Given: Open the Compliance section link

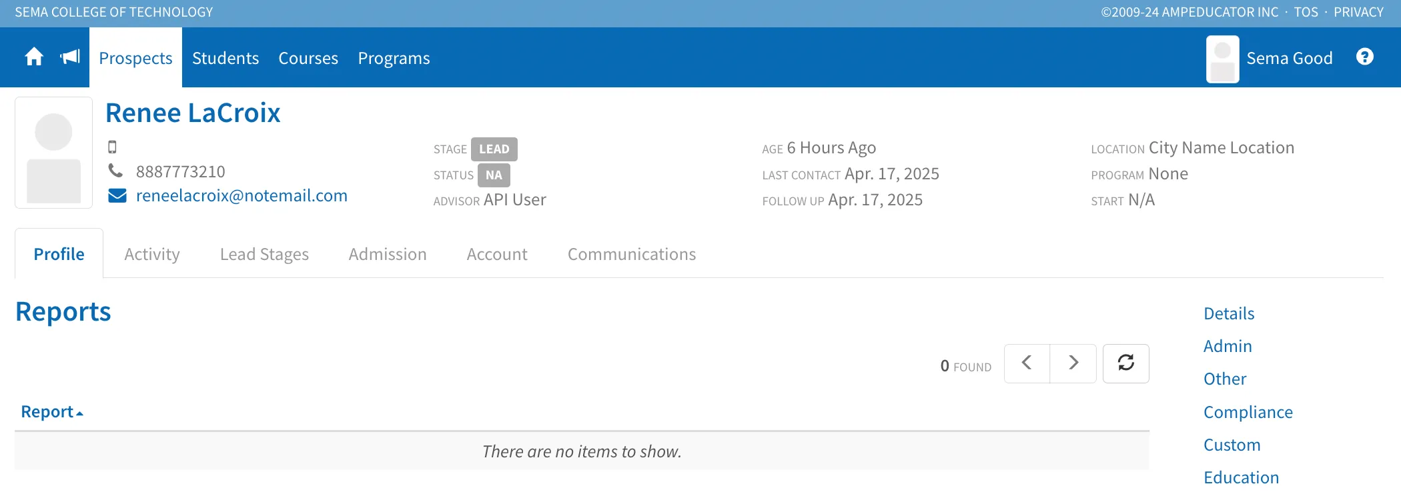Looking at the screenshot, I should tap(1248, 412).
